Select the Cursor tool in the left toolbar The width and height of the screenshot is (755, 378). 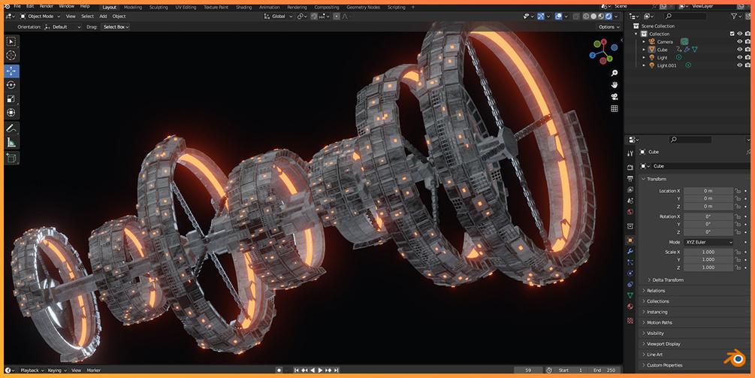point(11,56)
